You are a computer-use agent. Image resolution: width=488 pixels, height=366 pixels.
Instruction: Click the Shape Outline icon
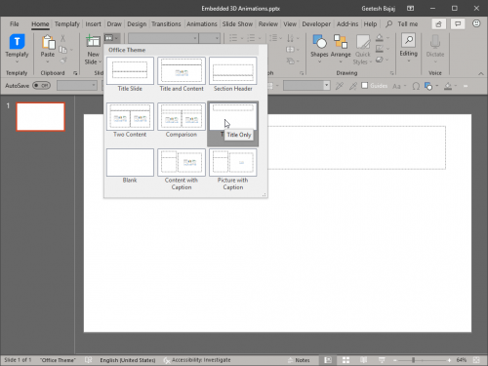(x=380, y=49)
